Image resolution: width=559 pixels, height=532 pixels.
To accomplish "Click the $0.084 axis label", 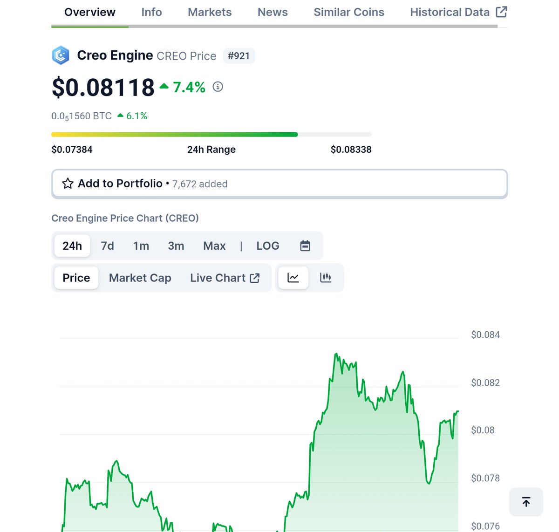I will click(x=485, y=334).
